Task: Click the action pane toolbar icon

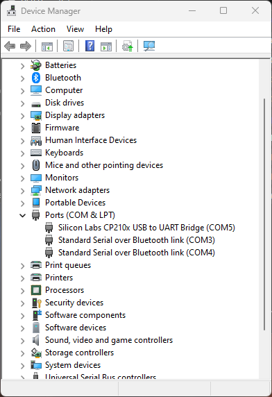Action: point(106,47)
